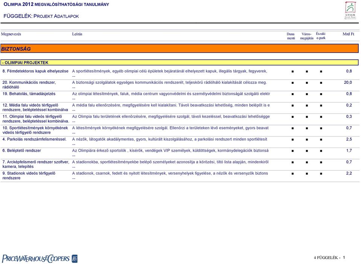Click the Északi o.park marker for Behatolás, támadásjelzés
This screenshot has height=264, width=361.
coord(321,94)
